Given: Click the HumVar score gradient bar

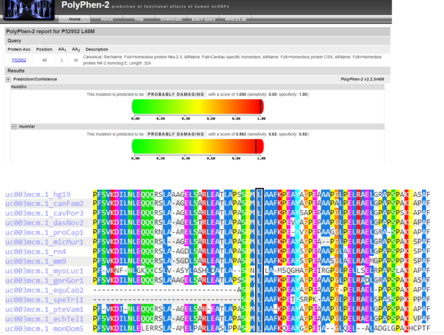Looking at the screenshot, I should coord(198,147).
